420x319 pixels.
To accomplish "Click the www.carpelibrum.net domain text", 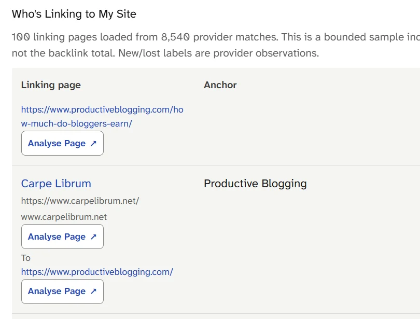I will (x=64, y=217).
